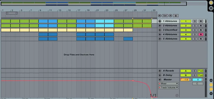Image resolution: width=214 pixels, height=99 pixels.
Task: Deactivate track 1 with its activator button
Action: 186,21
